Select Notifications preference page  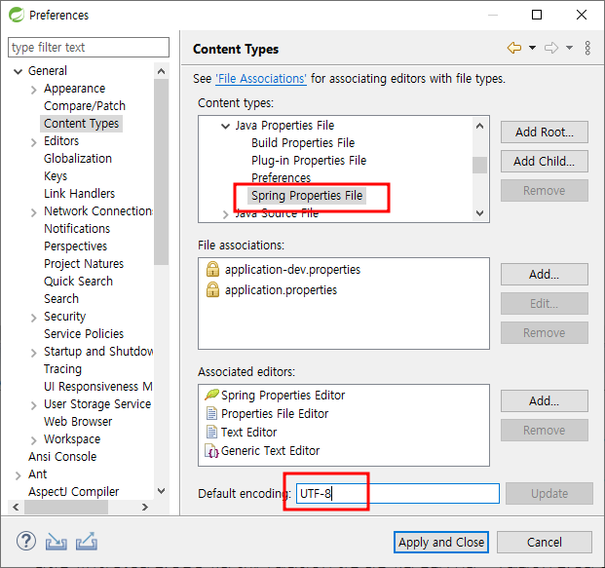[77, 228]
